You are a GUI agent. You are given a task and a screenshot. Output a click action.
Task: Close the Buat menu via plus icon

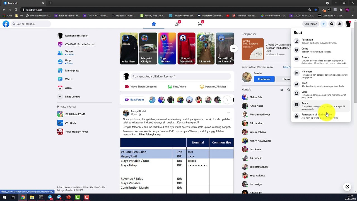point(324,24)
